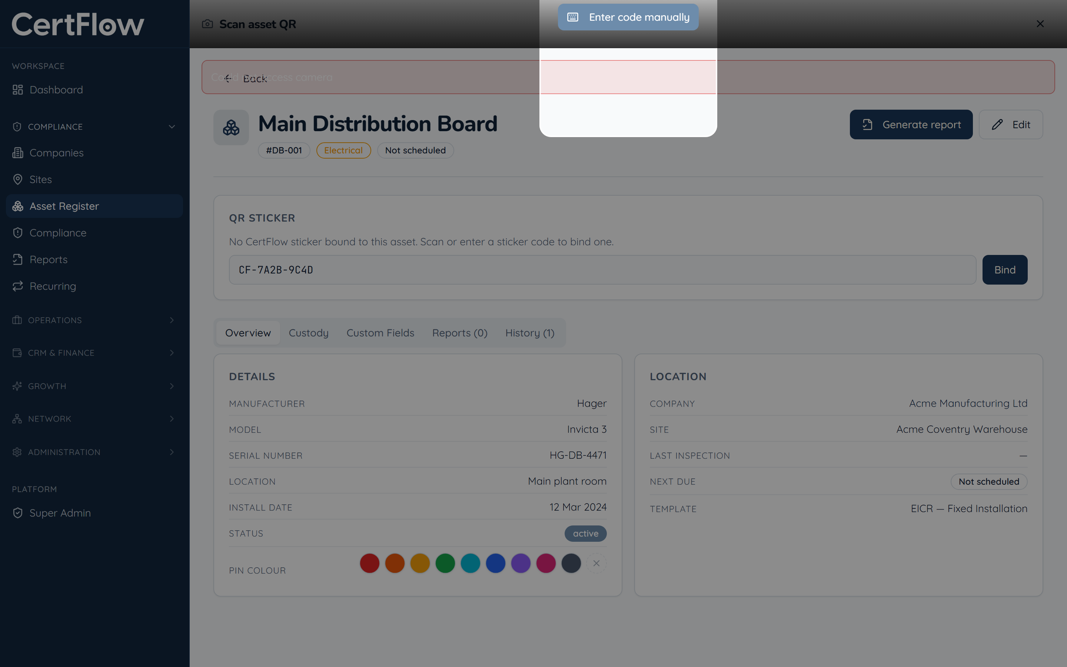Screen dimensions: 1067x667
Task: Click the EICR — Fixed Installation template value
Action: coord(969,509)
